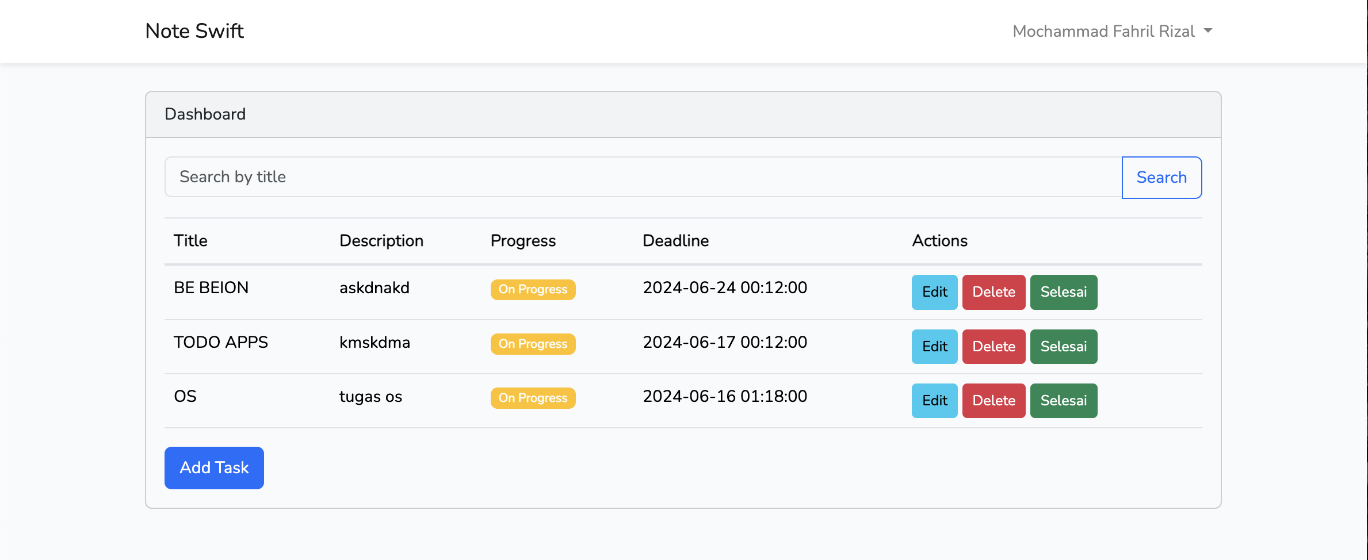Click On Progress badge for TODO APPS

pyautogui.click(x=533, y=344)
